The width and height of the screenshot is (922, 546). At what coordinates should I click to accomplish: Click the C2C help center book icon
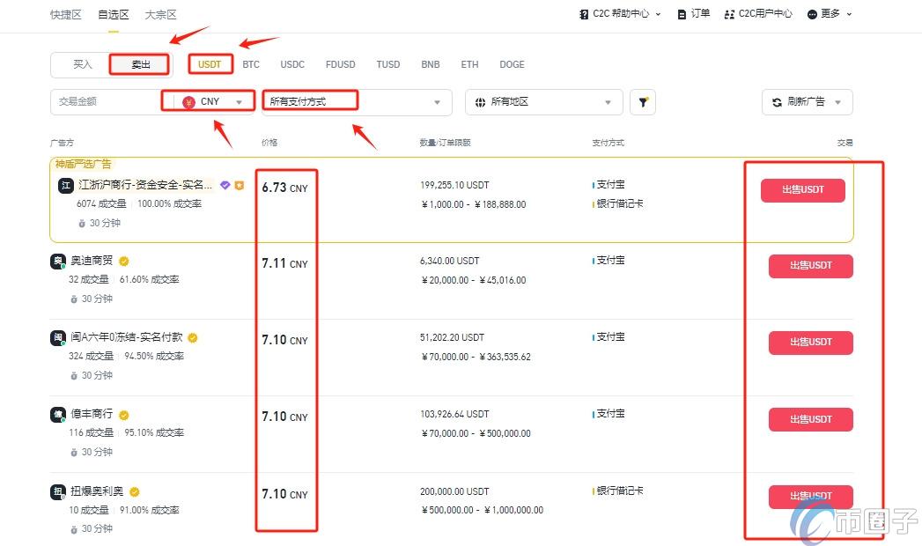coord(583,14)
